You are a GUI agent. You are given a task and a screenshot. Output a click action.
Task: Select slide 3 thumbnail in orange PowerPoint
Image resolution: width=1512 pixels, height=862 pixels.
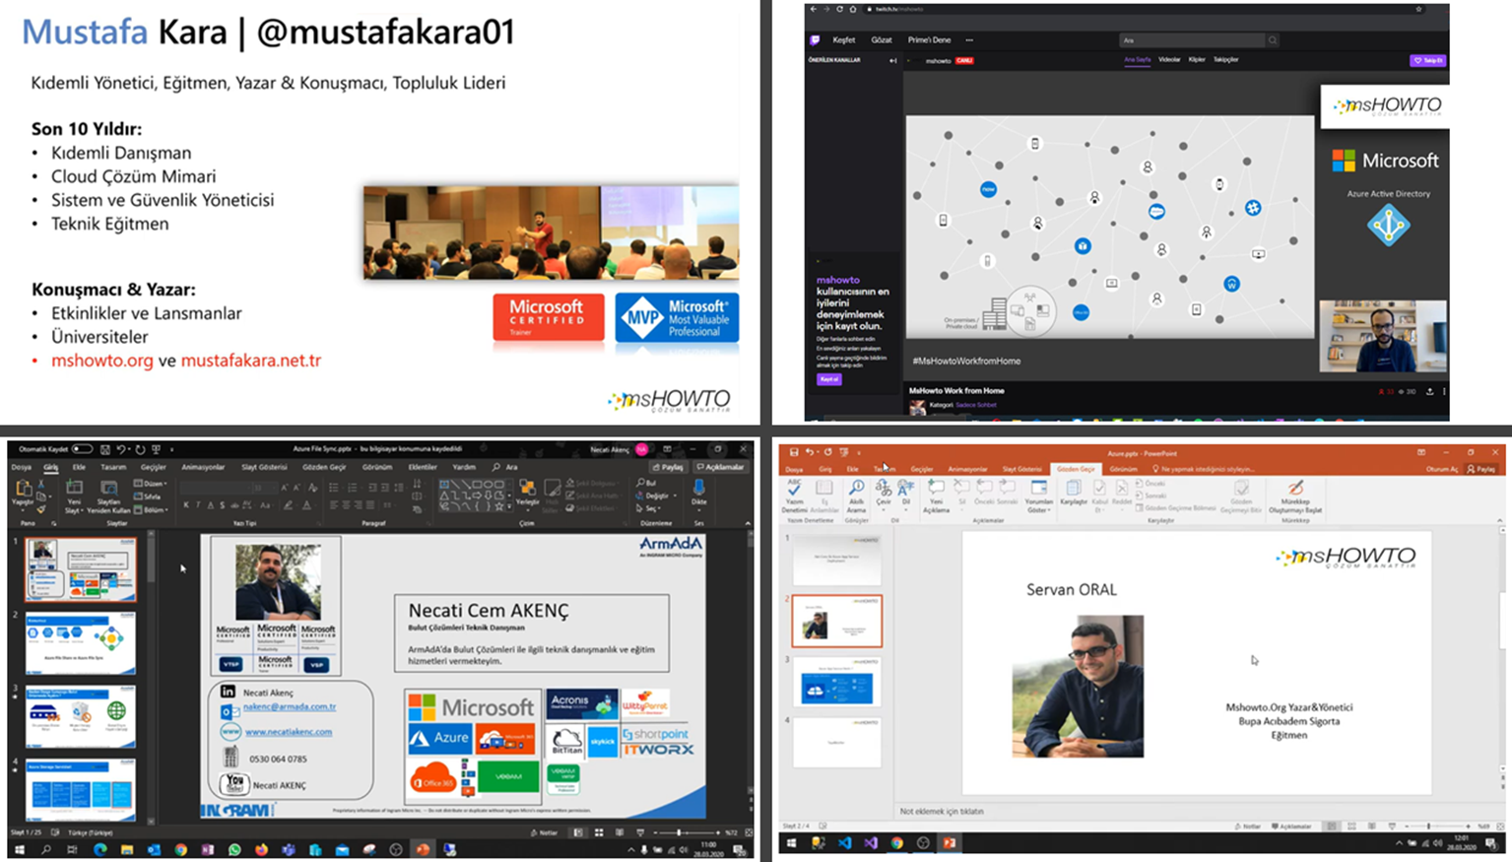click(836, 682)
